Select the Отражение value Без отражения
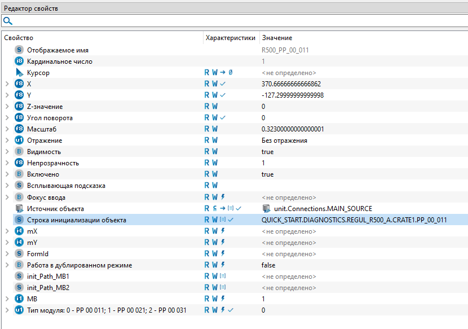The width and height of the screenshot is (468, 329). [x=284, y=141]
